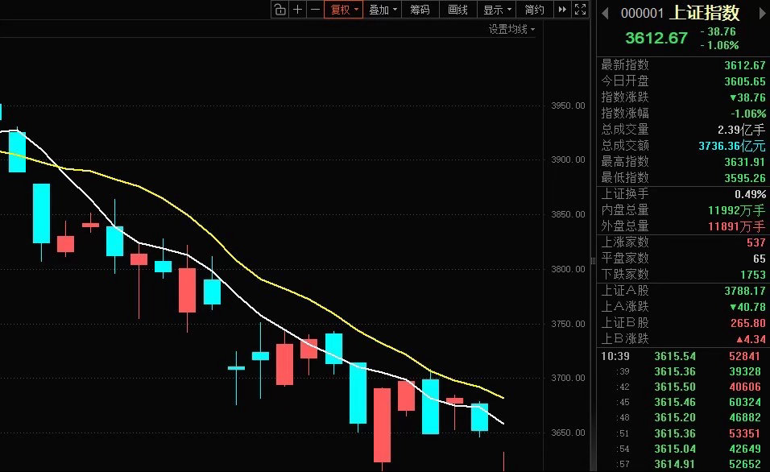Toggle fullscreen chart view icon
The image size is (770, 472).
(x=581, y=10)
